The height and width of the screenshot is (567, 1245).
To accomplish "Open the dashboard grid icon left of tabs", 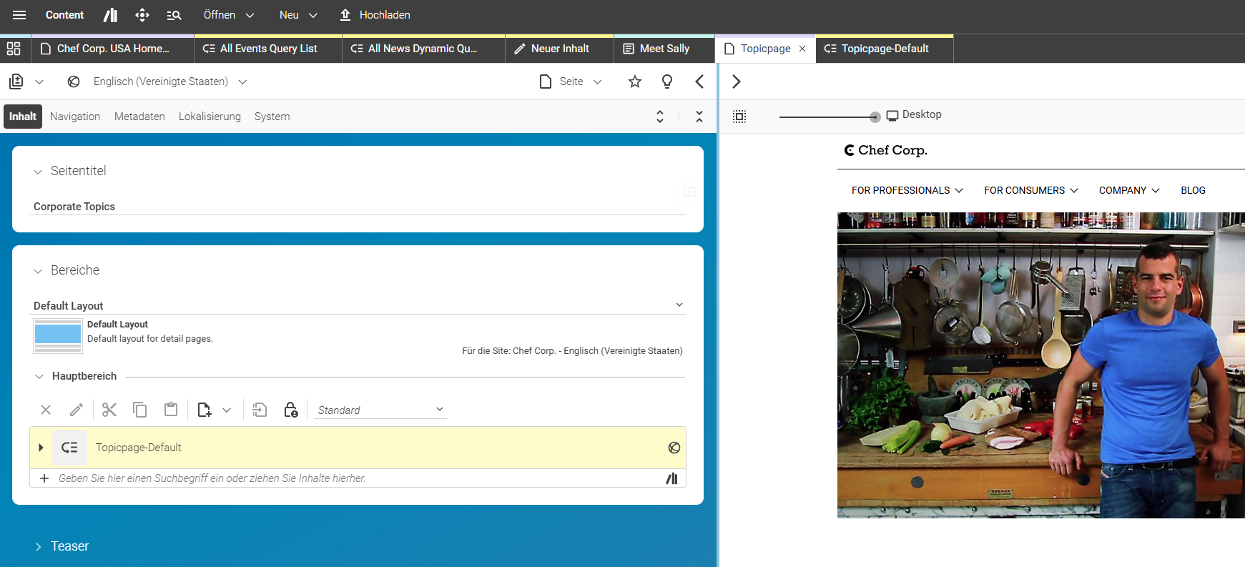I will [x=14, y=49].
